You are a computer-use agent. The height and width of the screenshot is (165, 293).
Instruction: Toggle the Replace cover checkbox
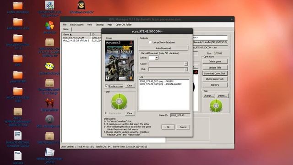point(106,86)
